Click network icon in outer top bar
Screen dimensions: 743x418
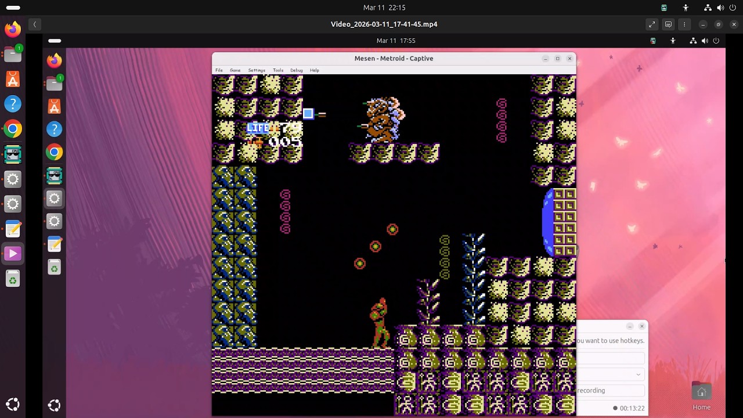[x=708, y=8]
